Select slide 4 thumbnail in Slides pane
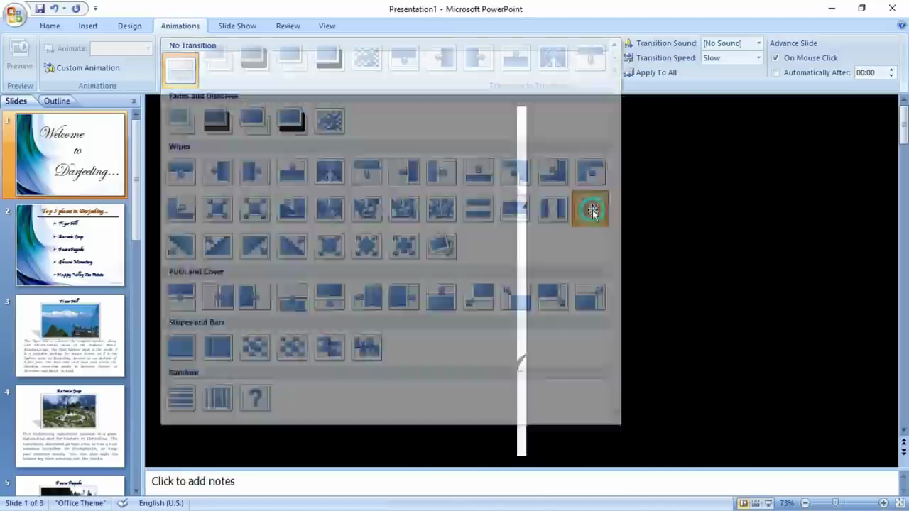909x511 pixels. pyautogui.click(x=70, y=426)
